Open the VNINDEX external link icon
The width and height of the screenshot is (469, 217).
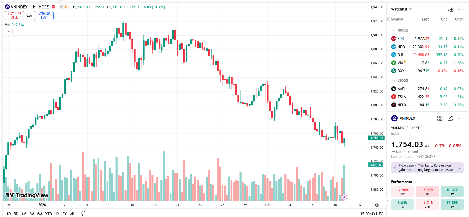pyautogui.click(x=406, y=128)
